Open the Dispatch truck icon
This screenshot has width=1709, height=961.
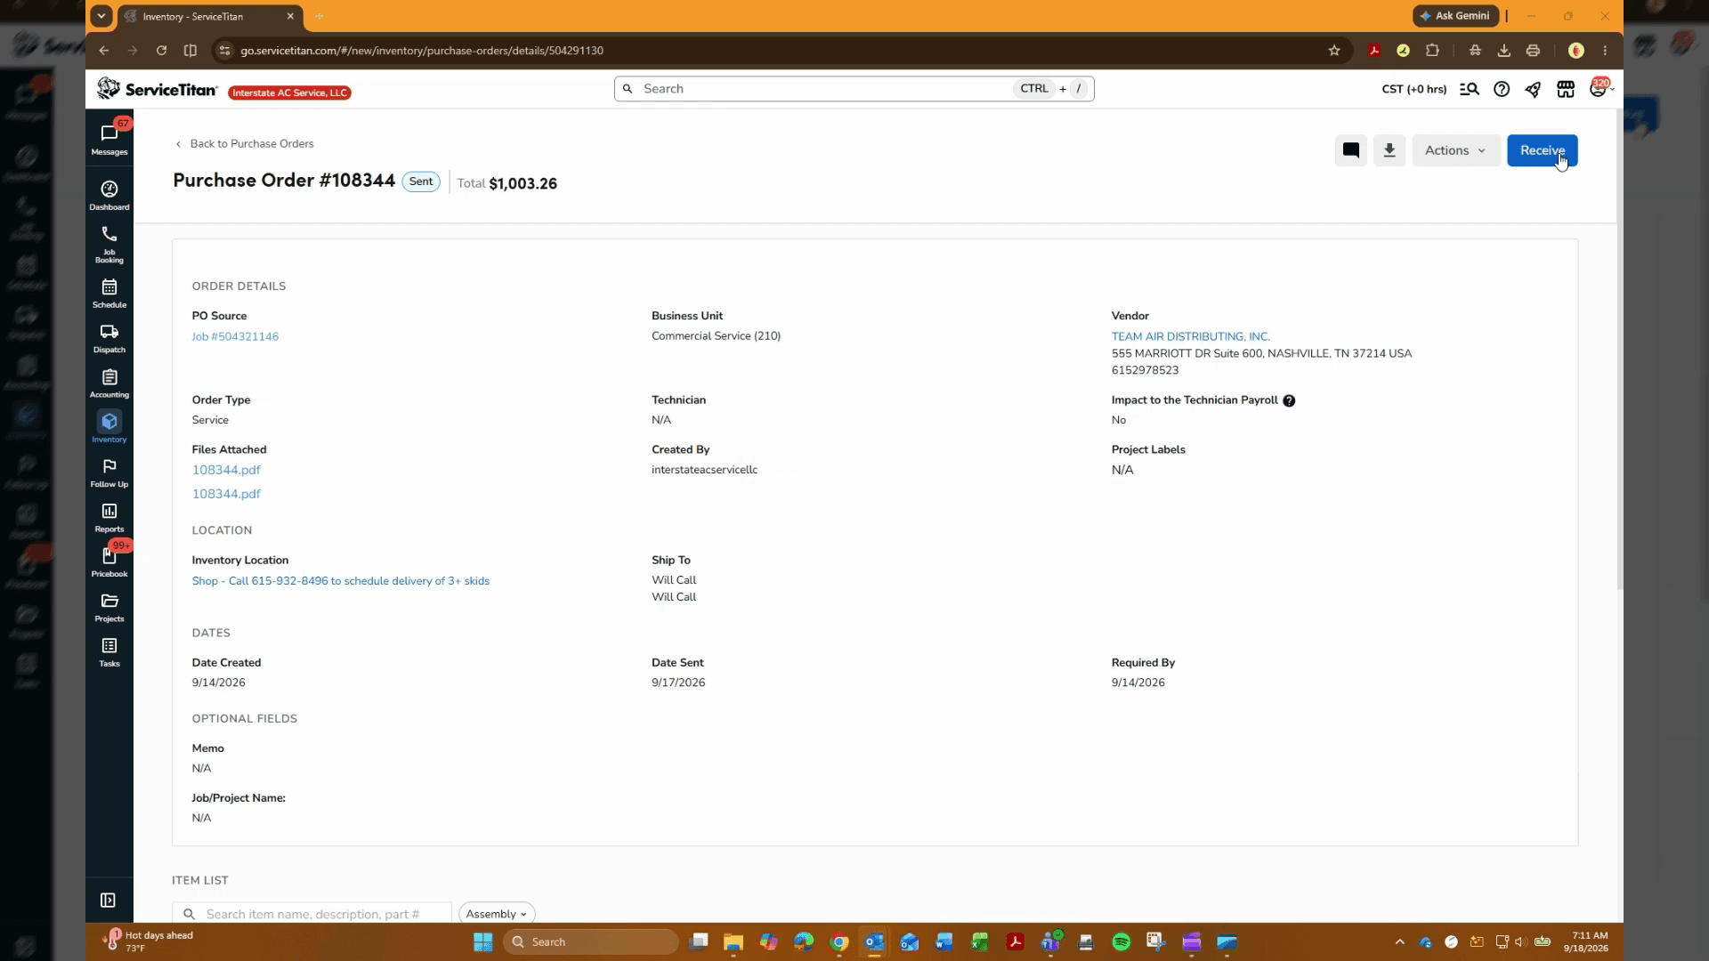tap(109, 338)
